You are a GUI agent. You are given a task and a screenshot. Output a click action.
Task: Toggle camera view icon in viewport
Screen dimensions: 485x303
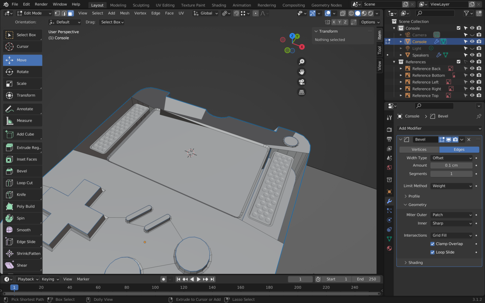tap(302, 82)
